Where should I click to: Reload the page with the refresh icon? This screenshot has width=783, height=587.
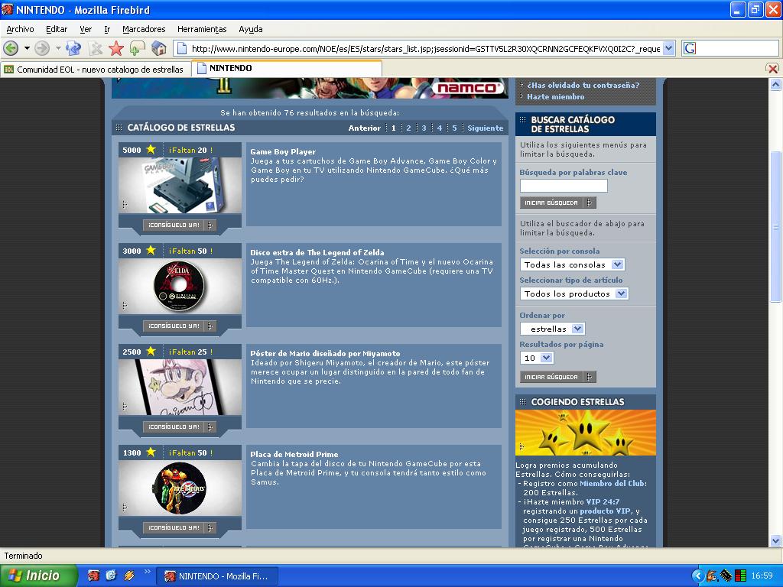click(73, 48)
